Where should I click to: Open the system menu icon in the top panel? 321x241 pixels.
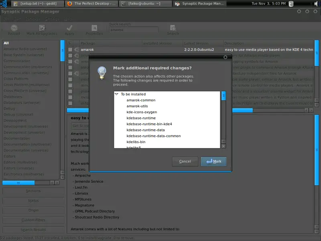pyautogui.click(x=4, y=4)
